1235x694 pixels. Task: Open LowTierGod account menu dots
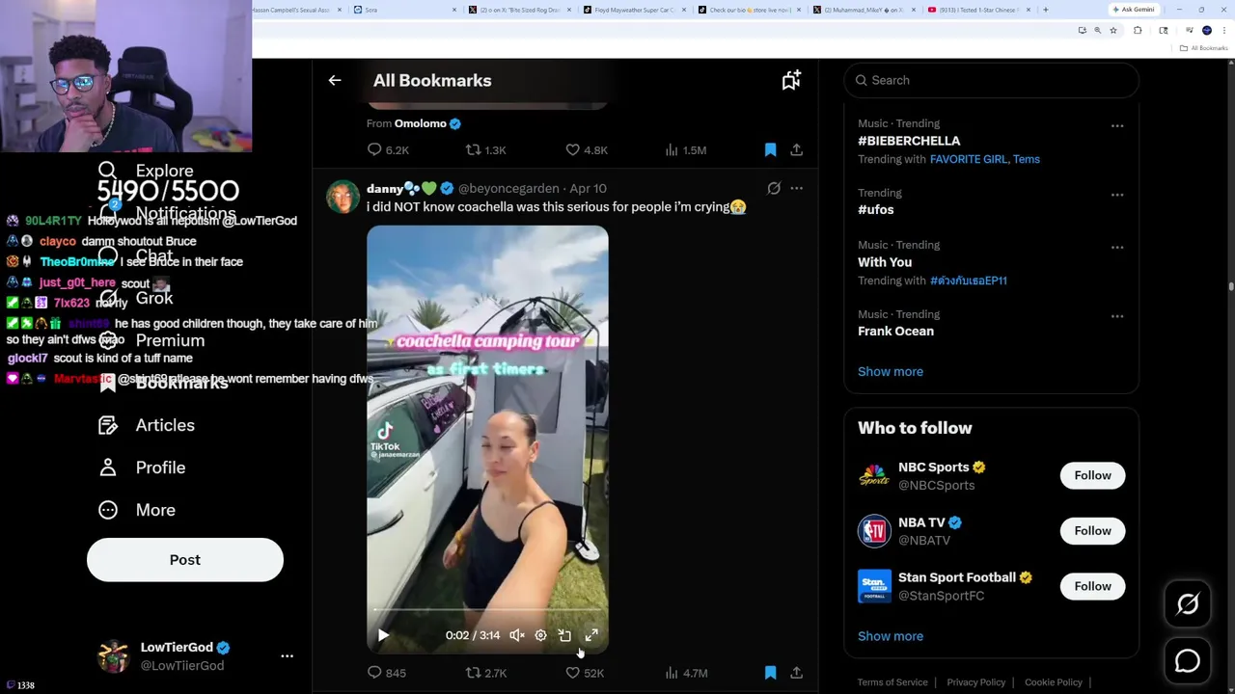[287, 656]
